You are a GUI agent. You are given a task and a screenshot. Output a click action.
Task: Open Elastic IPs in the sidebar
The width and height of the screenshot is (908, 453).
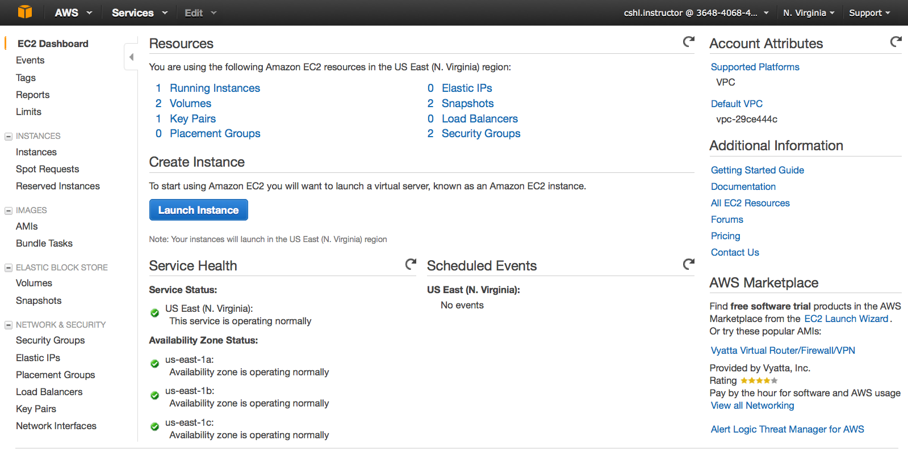point(38,358)
